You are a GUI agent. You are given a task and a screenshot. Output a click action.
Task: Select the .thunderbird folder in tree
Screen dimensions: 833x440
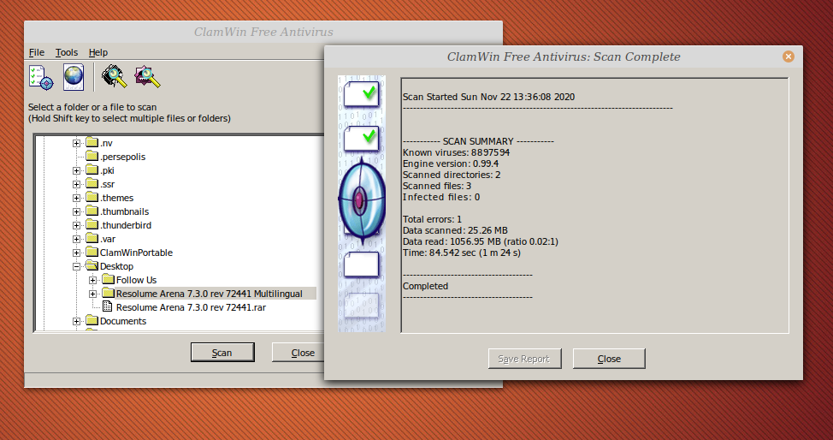[126, 226]
